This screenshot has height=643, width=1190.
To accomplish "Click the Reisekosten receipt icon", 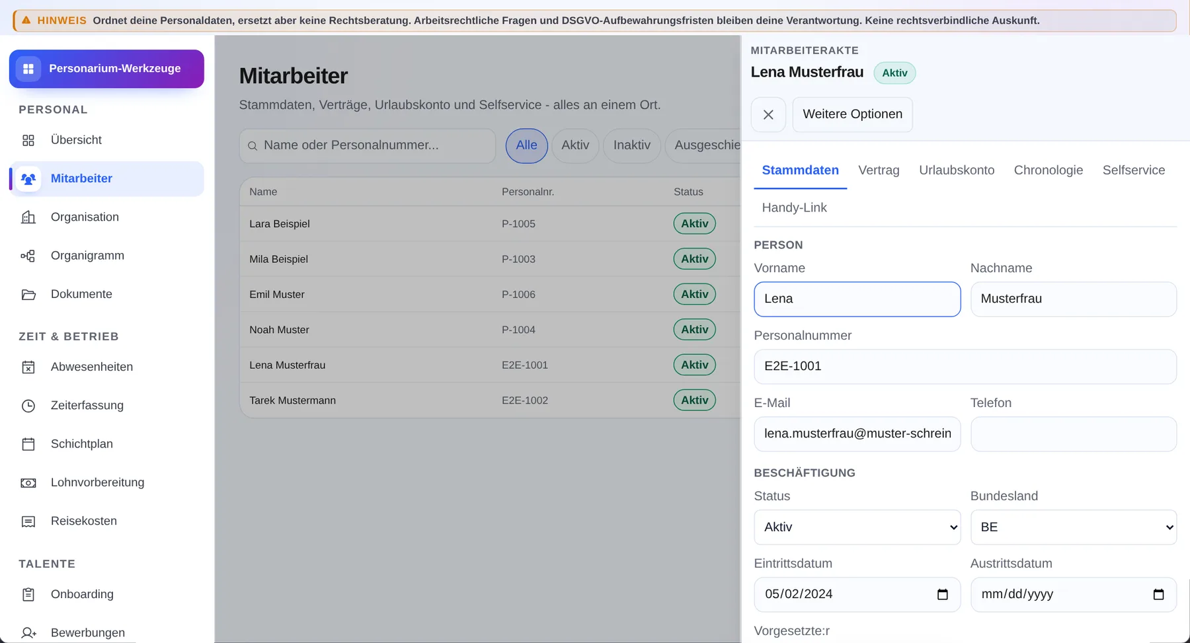I will [x=28, y=521].
